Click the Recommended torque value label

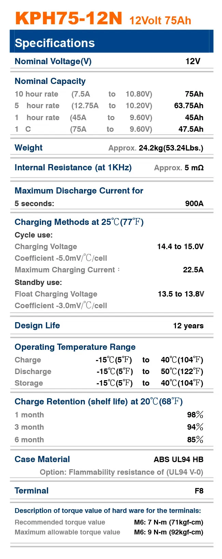60,522
